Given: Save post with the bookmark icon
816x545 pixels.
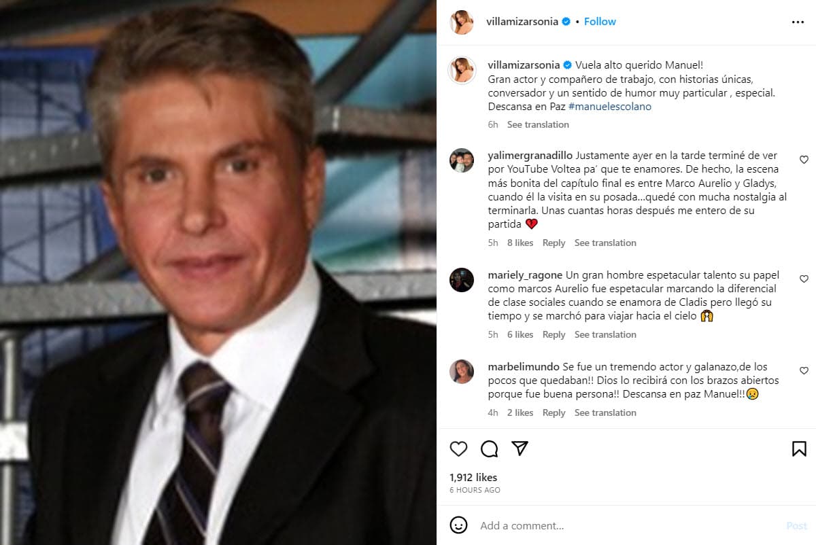Looking at the screenshot, I should 799,449.
